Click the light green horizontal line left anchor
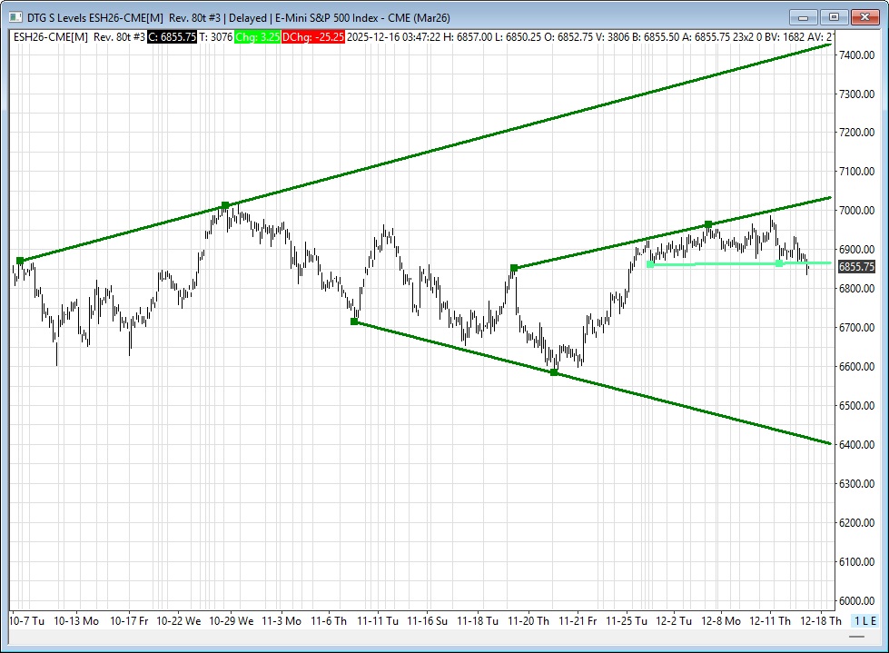Screen dimensions: 889x653 pos(650,264)
